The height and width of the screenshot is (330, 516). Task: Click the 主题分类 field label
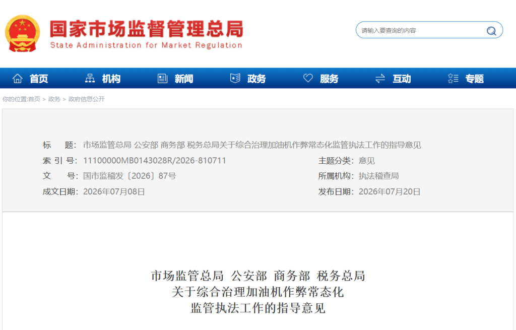click(x=335, y=161)
